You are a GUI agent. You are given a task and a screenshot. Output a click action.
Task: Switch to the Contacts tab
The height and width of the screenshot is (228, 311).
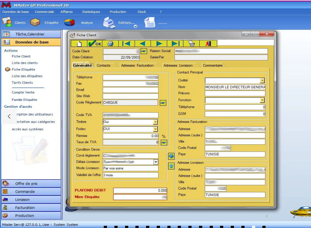click(103, 65)
